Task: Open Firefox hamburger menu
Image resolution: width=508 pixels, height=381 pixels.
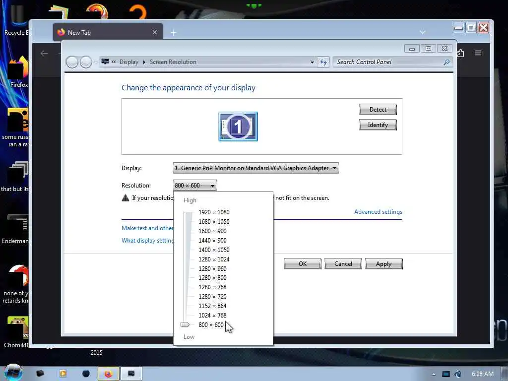Action: tap(478, 53)
